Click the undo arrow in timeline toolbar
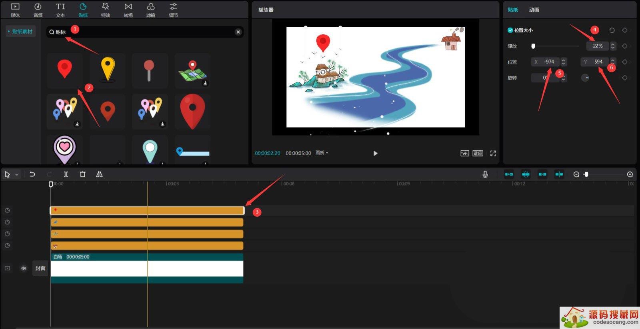The image size is (640, 329). (32, 174)
